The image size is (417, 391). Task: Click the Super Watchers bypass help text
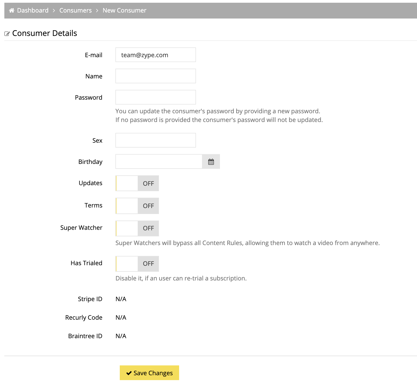(247, 243)
